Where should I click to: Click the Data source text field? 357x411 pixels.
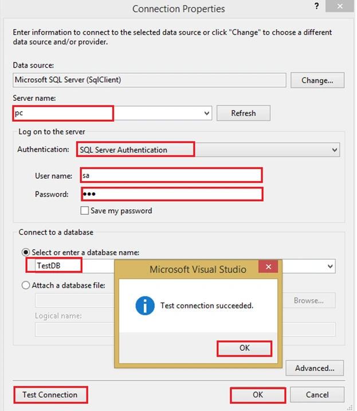tap(150, 80)
